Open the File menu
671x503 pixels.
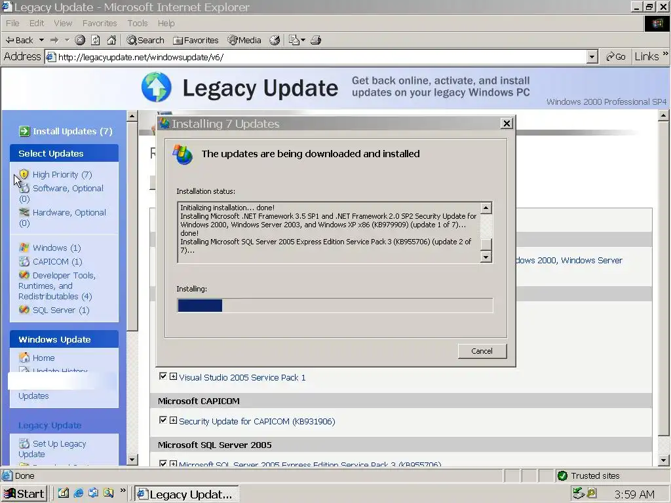point(12,23)
